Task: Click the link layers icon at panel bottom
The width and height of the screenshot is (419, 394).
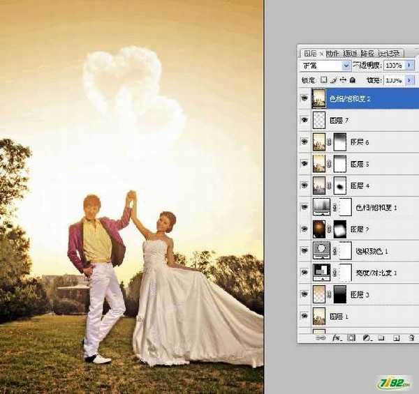Action: pyautogui.click(x=321, y=338)
